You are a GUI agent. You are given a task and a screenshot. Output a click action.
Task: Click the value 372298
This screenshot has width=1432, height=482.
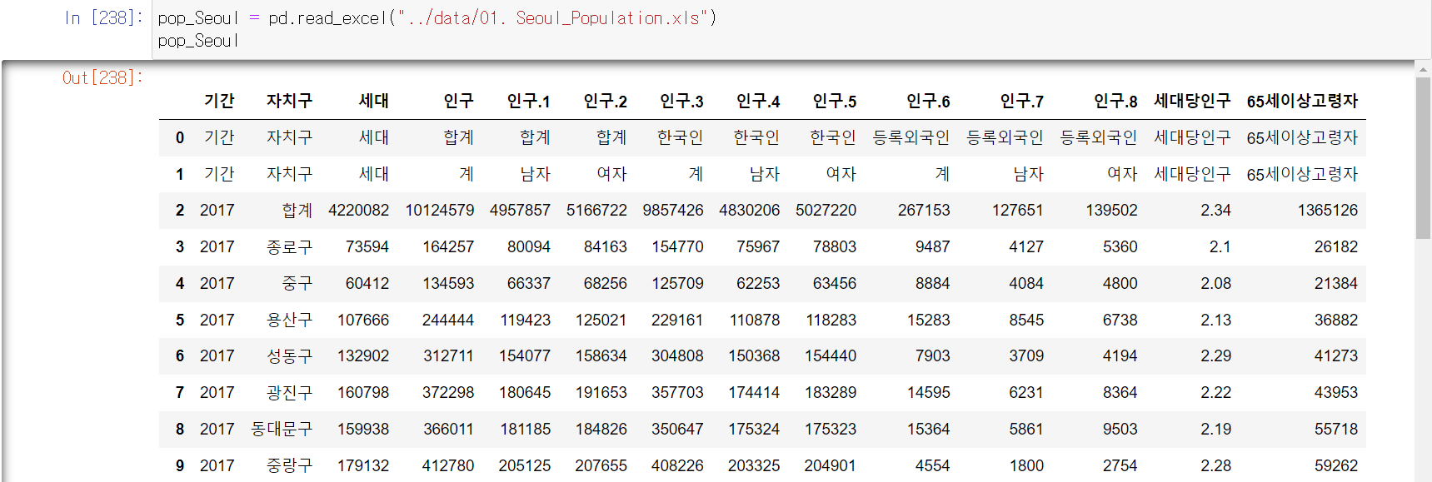click(448, 392)
